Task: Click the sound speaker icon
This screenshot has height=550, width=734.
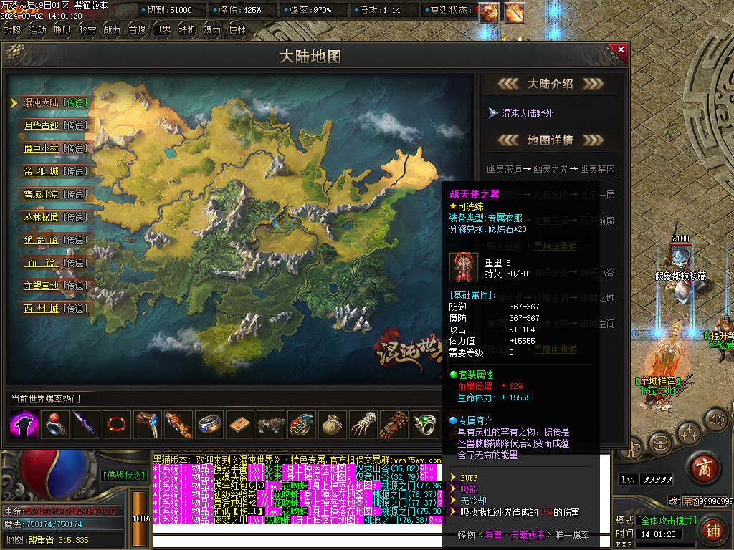Action: point(714,419)
